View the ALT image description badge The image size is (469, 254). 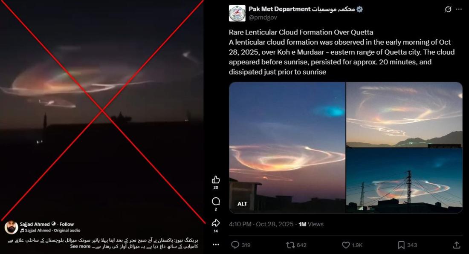tap(242, 204)
